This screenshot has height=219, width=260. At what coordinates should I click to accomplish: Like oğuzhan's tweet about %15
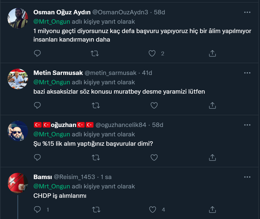154,157
